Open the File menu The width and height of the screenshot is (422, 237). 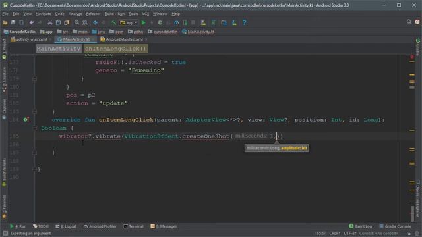click(x=5, y=14)
